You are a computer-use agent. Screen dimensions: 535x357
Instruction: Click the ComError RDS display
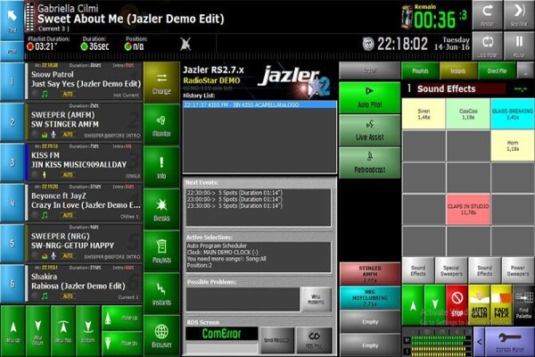pos(222,334)
